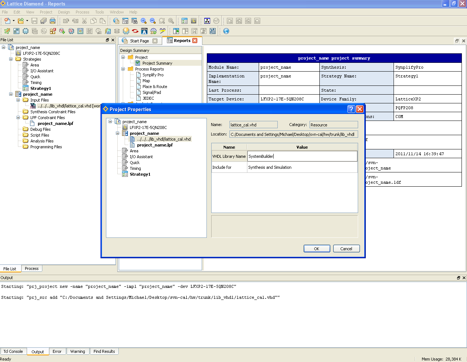Image resolution: width=467 pixels, height=362 pixels.
Task: Click the Spreadsheet View pencil icon
Action: click(x=7, y=31)
